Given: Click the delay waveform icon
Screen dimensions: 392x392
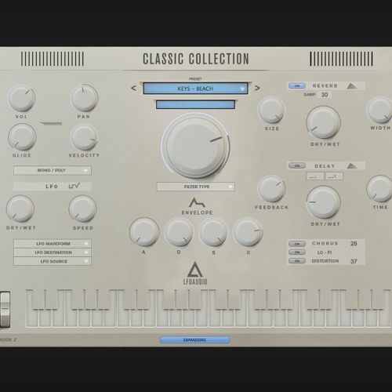Looking at the screenshot, I should 352,165.
